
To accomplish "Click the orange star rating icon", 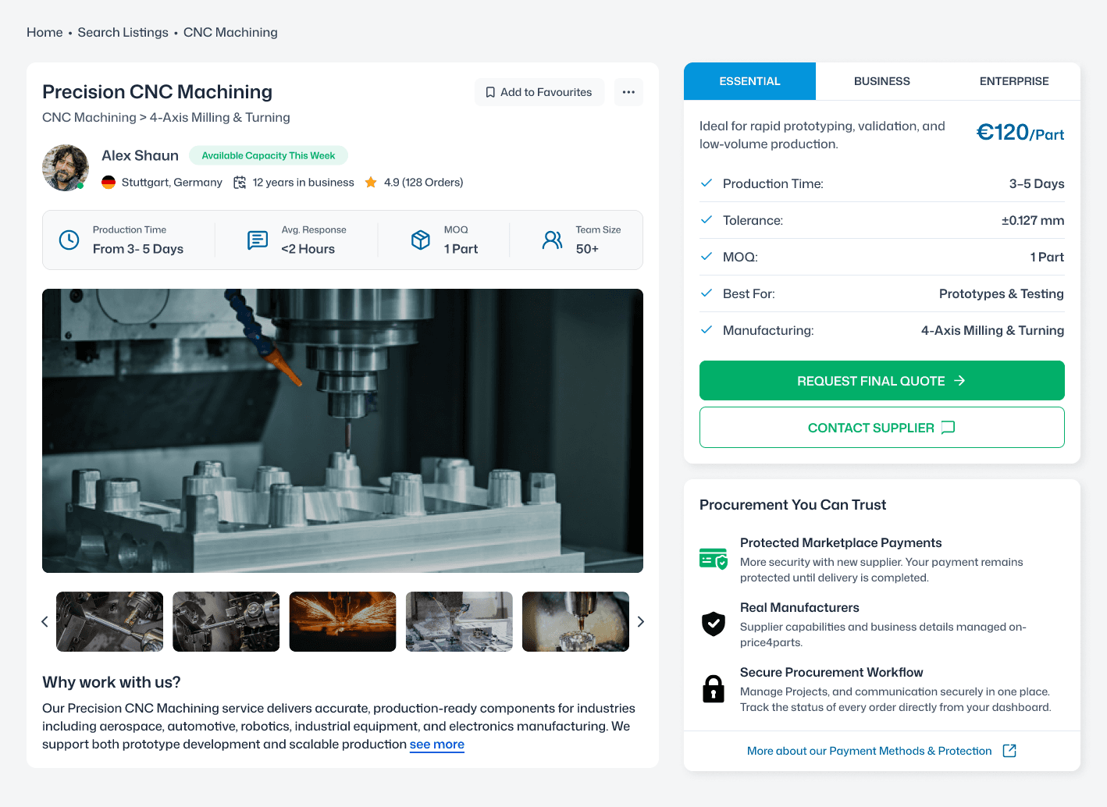I will coord(371,182).
